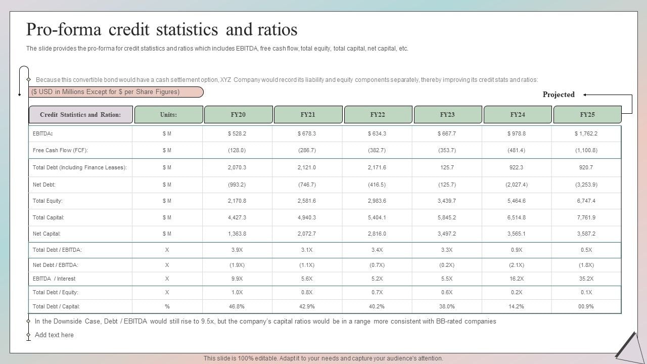Click the Free Cash Flow (FCF) row label
The image size is (647, 364).
point(60,150)
